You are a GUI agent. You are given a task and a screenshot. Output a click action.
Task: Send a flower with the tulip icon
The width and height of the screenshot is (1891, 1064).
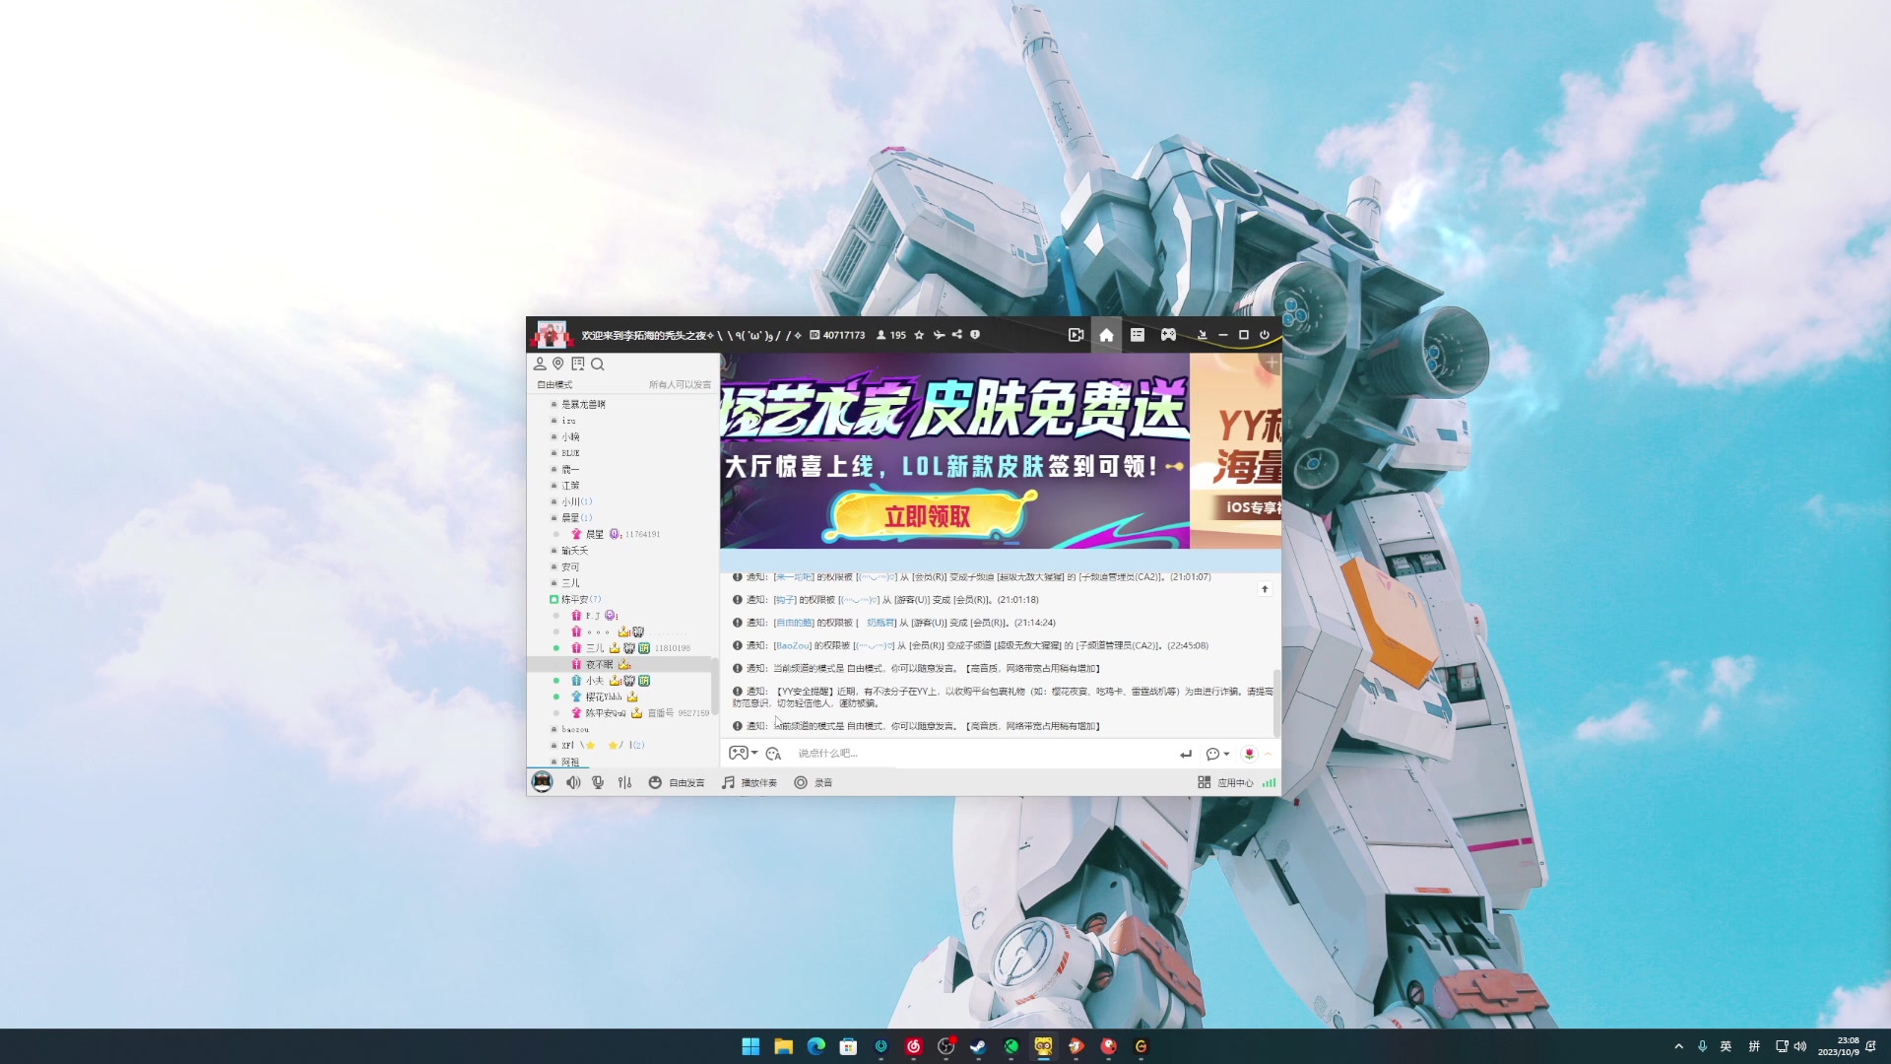(x=1249, y=754)
